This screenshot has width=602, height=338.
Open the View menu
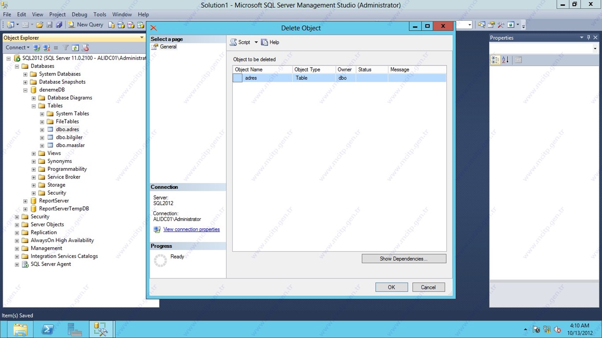click(x=37, y=14)
